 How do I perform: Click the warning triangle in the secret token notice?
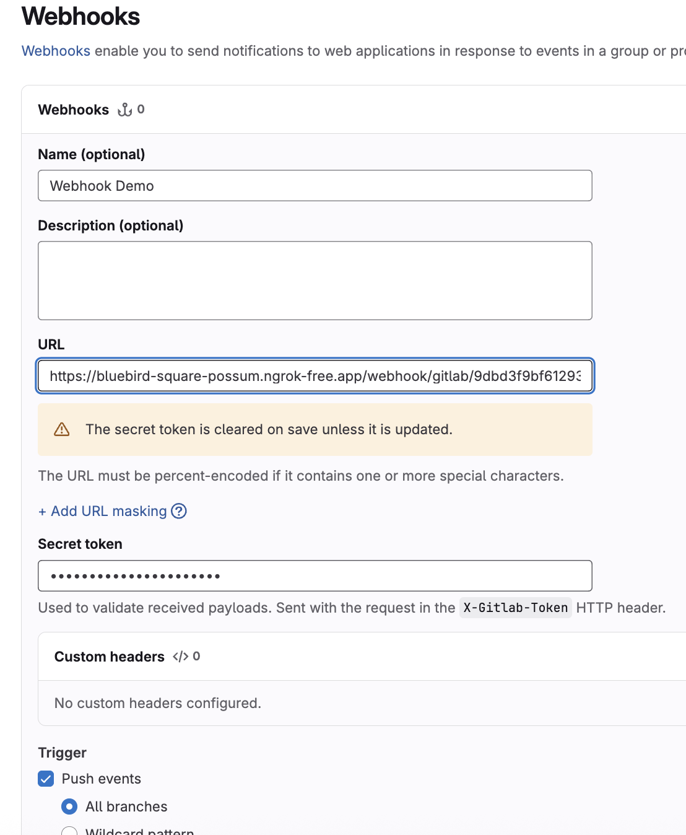point(62,429)
